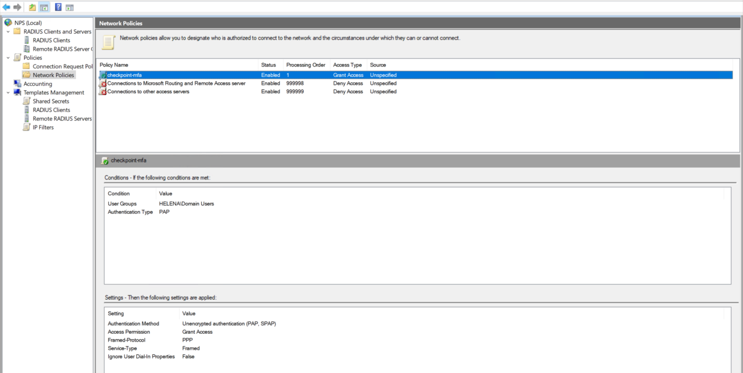This screenshot has width=743, height=373.
Task: Toggle the Show/Hide Console Tree icon
Action: tap(44, 7)
